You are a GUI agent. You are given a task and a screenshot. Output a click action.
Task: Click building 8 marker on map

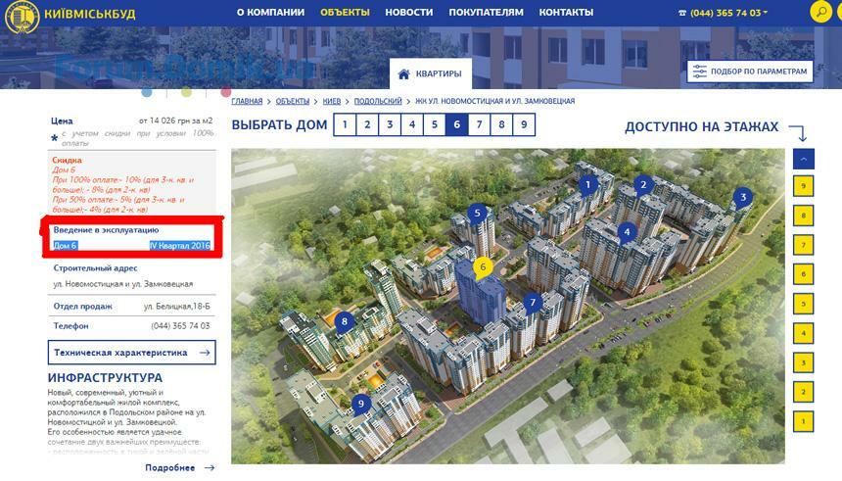point(343,320)
